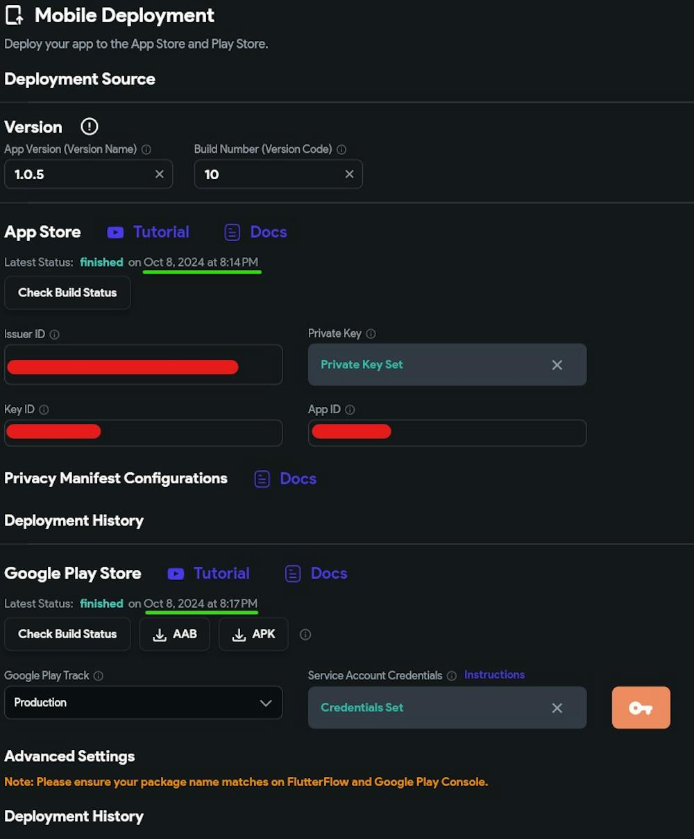Expand the Privacy Manifest Configurations section
The height and width of the screenshot is (839, 694).
click(116, 479)
